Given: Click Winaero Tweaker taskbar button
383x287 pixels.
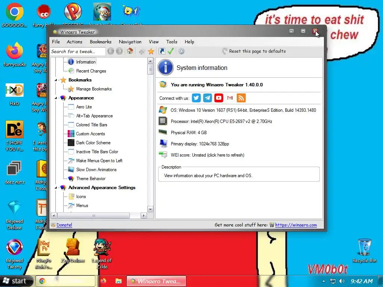Looking at the screenshot, I should tap(156, 281).
